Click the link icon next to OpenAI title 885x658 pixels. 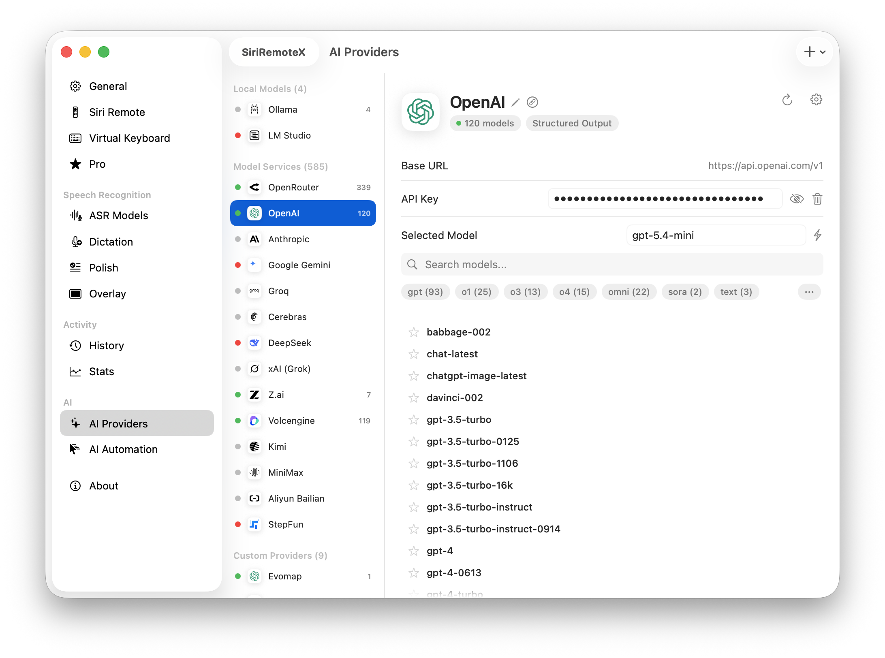(x=532, y=103)
